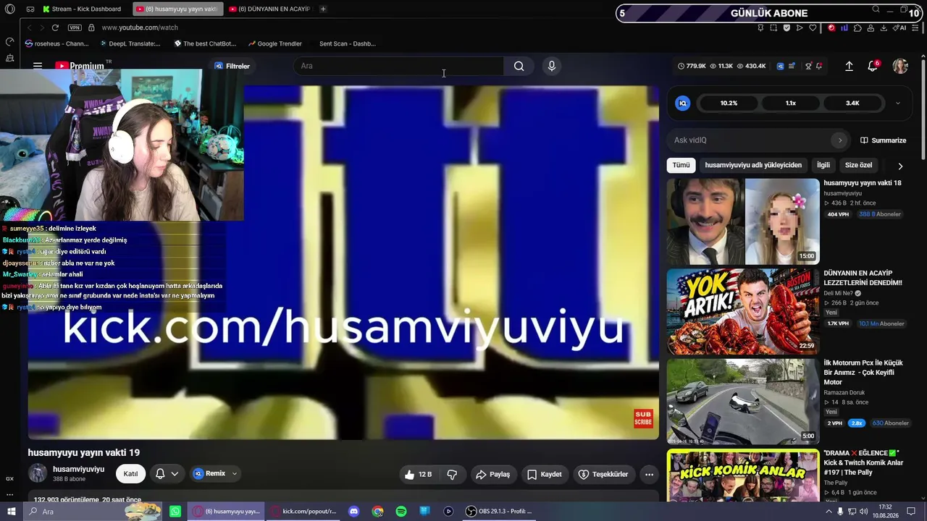Open the 'DeepL Translate' bookmark
Image resolution: width=927 pixels, height=521 pixels.
[130, 43]
